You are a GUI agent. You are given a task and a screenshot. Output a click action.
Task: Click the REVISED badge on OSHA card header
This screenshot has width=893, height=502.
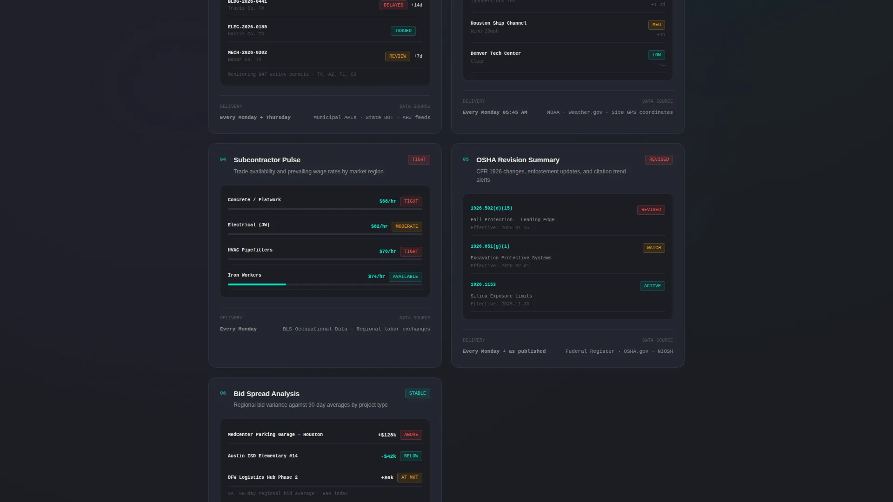tap(659, 159)
